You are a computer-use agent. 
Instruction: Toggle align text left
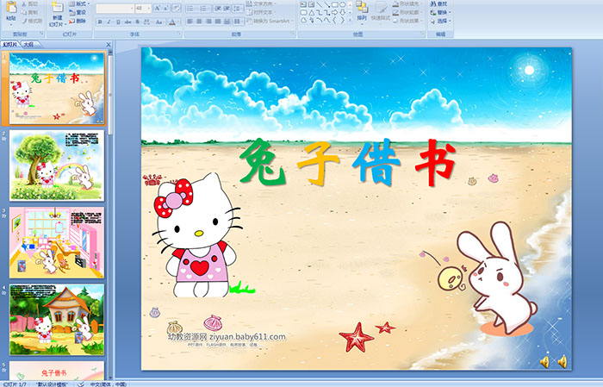(190, 22)
